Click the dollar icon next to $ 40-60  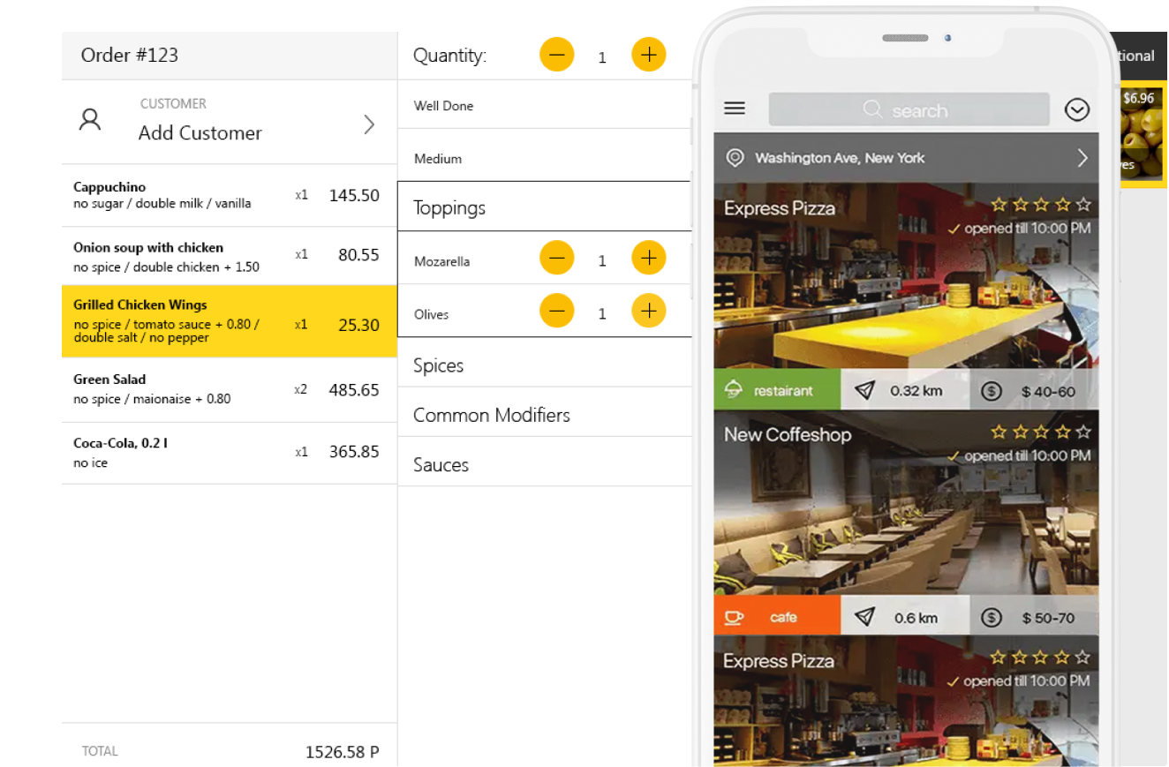pos(992,390)
